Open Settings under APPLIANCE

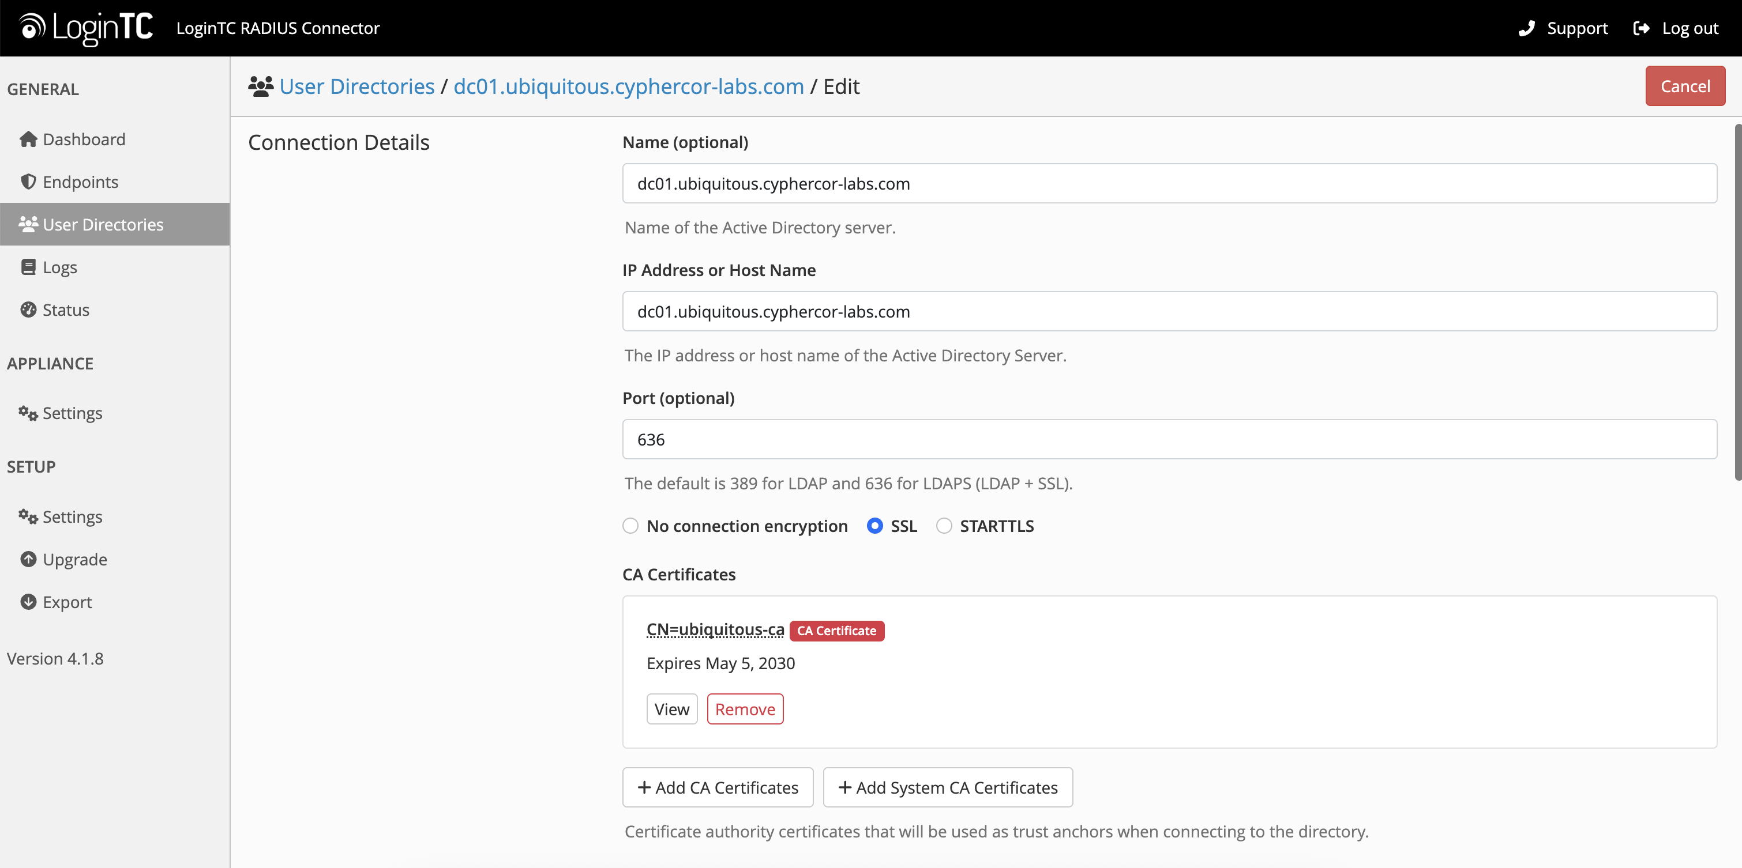[x=115, y=413]
